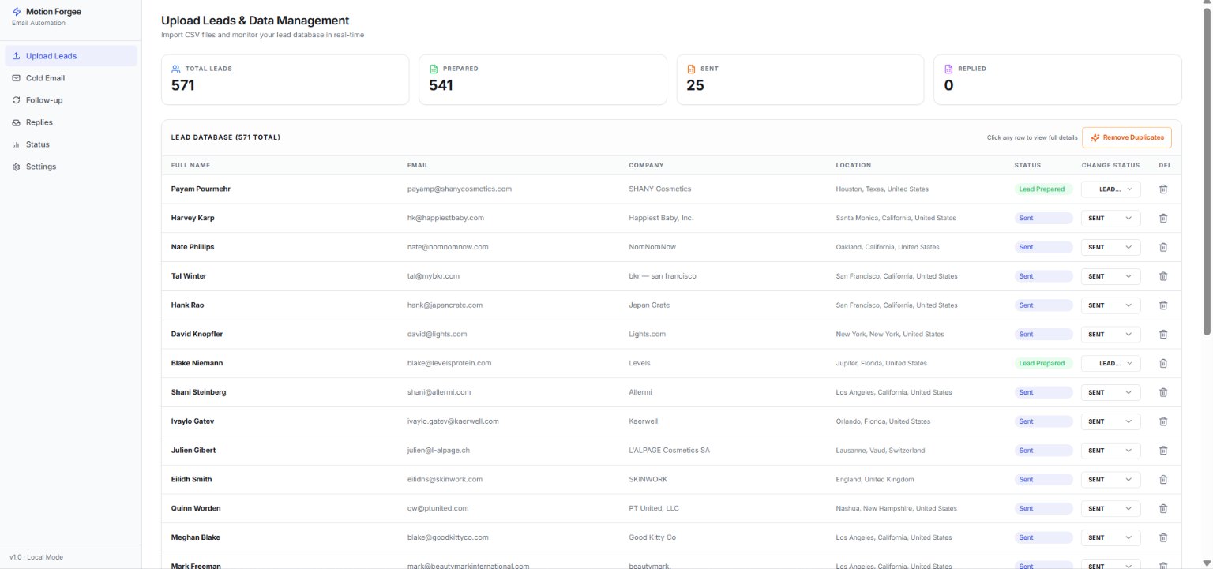Viewport: 1213px width, 569px height.
Task: Click trash icon for Harvey Karp
Action: 1162,218
